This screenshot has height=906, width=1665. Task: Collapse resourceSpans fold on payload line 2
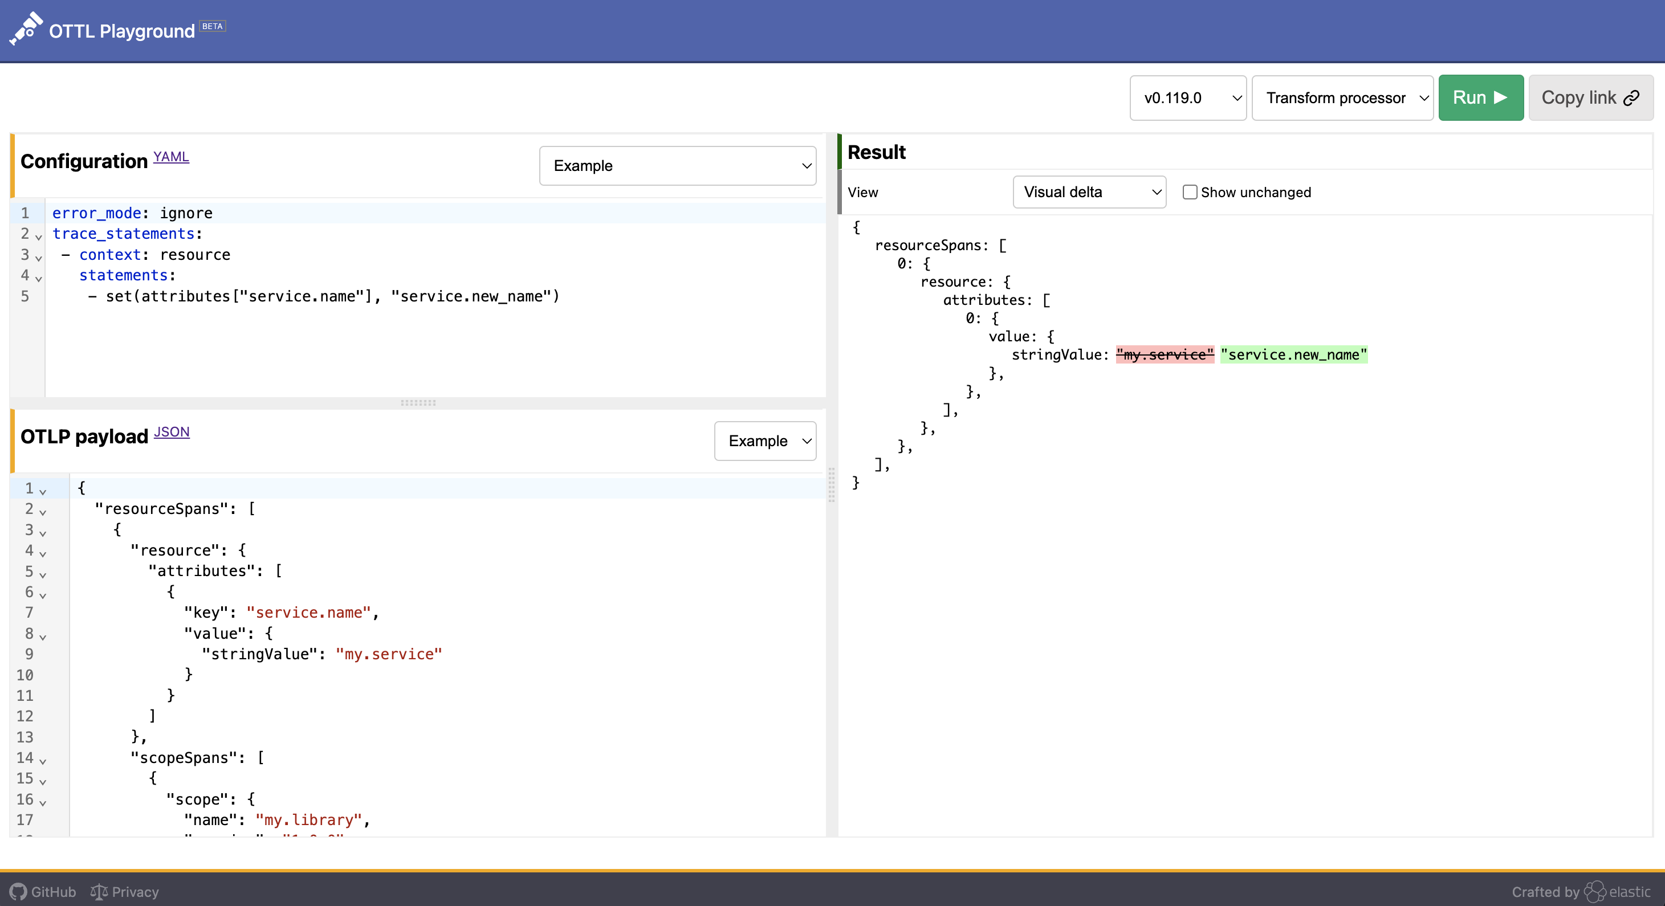point(43,511)
